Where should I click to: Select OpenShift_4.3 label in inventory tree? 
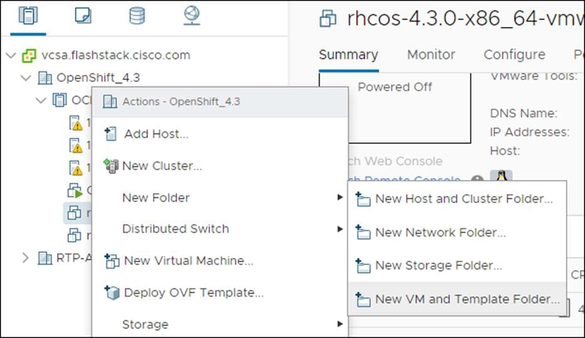click(98, 78)
